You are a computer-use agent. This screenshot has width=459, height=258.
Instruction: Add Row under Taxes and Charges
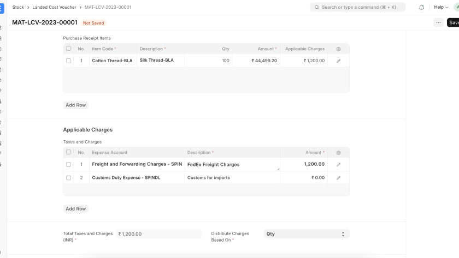point(75,209)
